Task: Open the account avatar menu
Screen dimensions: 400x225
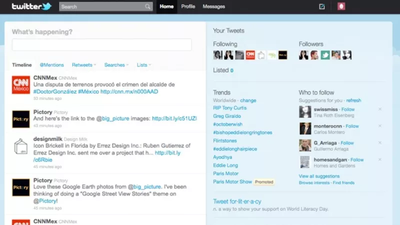Action: click(341, 6)
